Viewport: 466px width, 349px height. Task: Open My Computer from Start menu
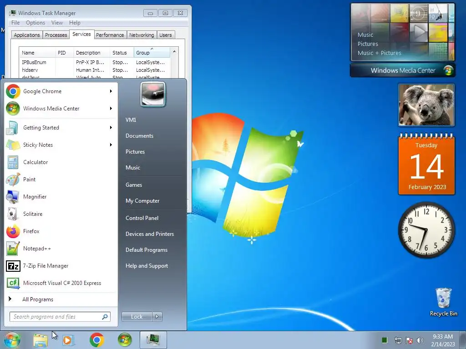coord(142,201)
